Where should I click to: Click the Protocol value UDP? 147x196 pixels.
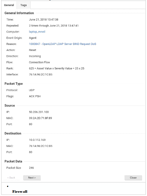[32, 90]
